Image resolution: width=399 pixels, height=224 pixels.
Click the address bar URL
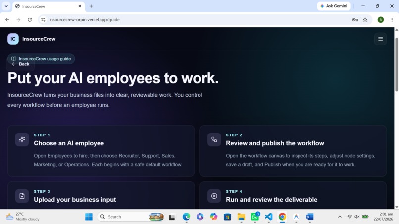(84, 20)
